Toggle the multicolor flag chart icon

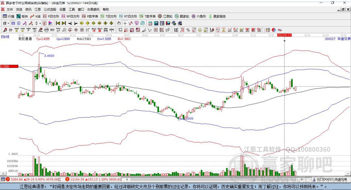[x=51, y=23]
